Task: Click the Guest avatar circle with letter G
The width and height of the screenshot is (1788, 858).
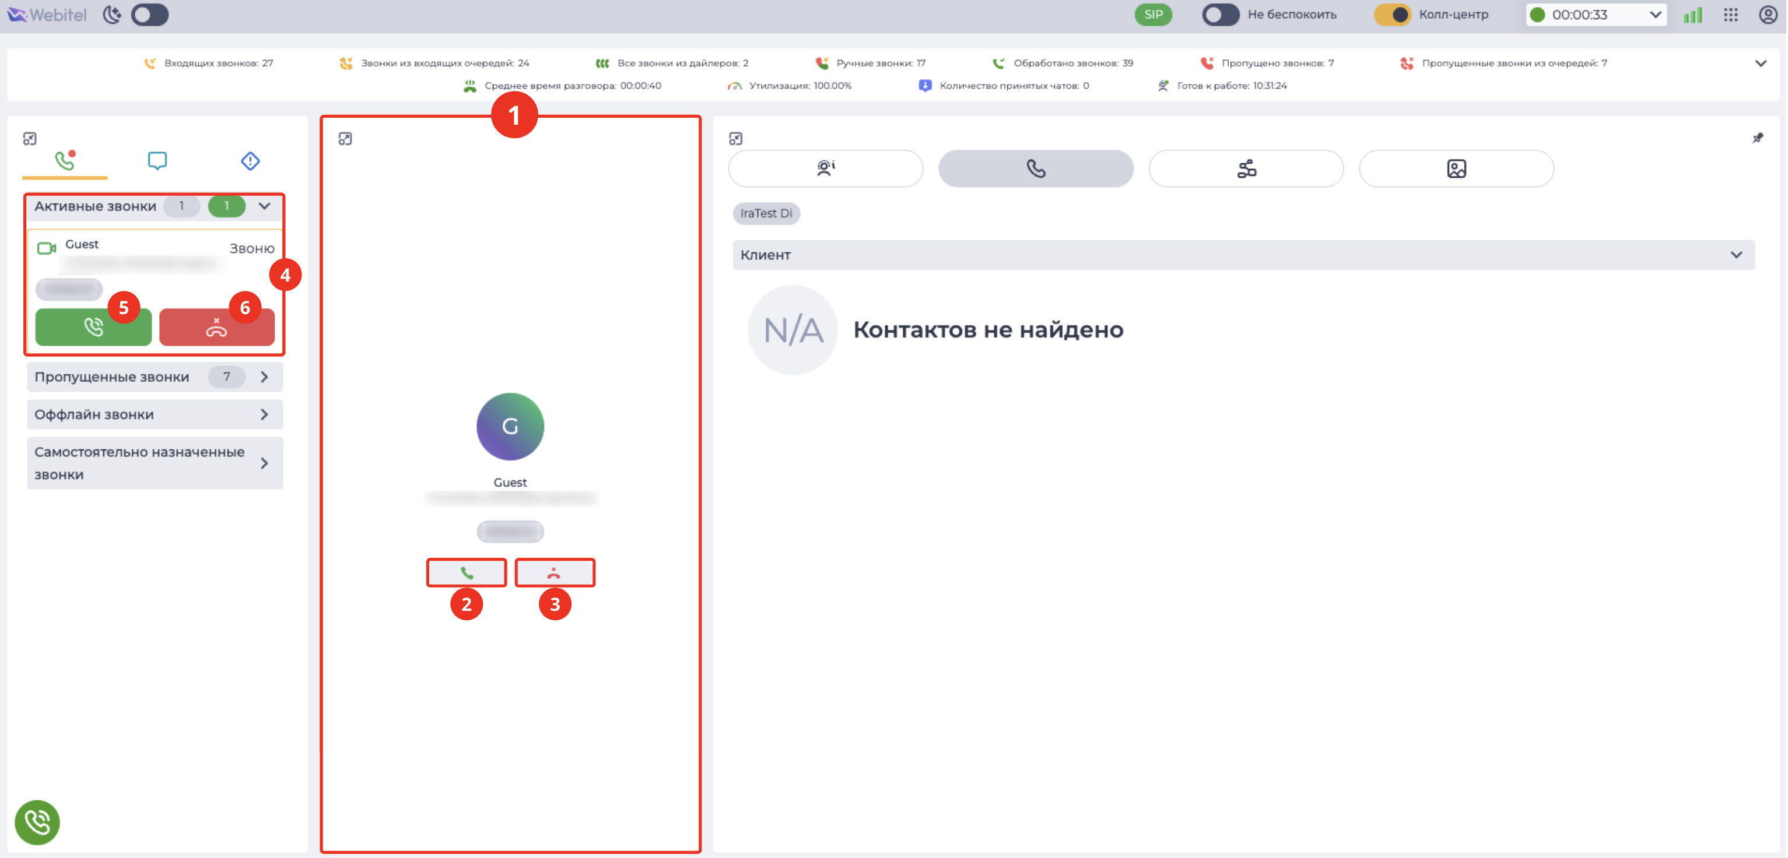Action: [510, 427]
